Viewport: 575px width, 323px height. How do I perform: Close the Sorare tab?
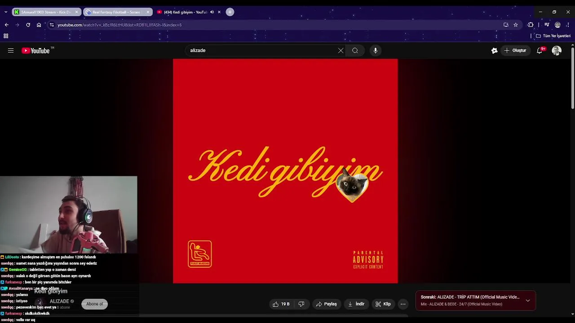point(148,12)
